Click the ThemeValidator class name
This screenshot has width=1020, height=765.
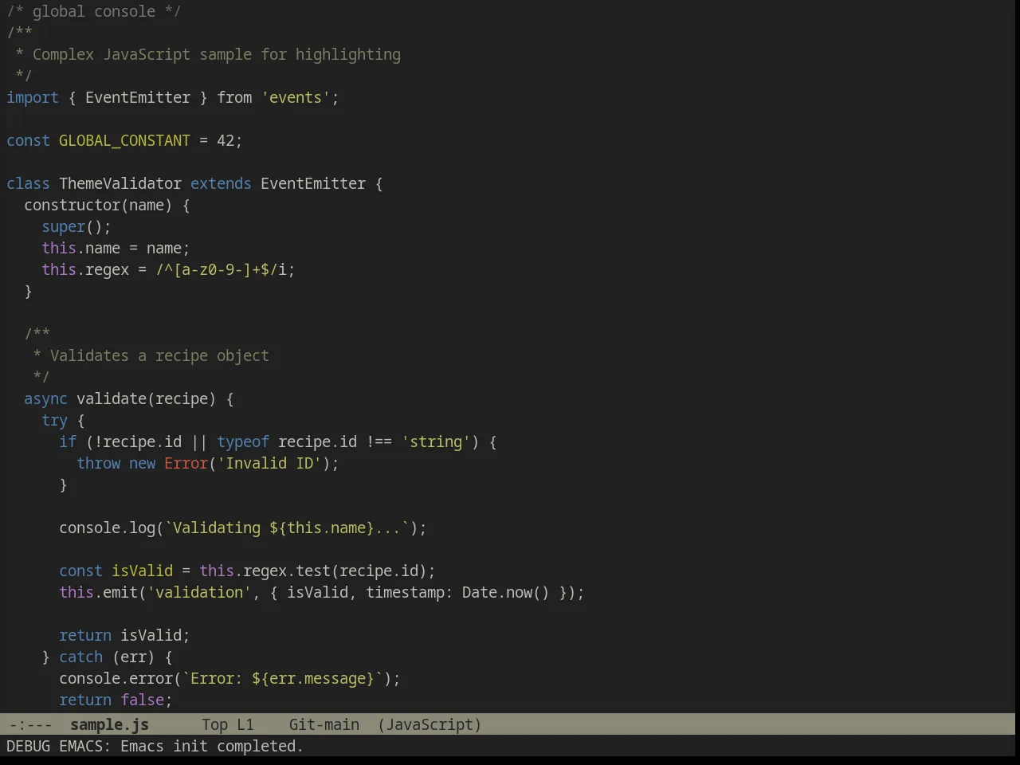pos(120,183)
